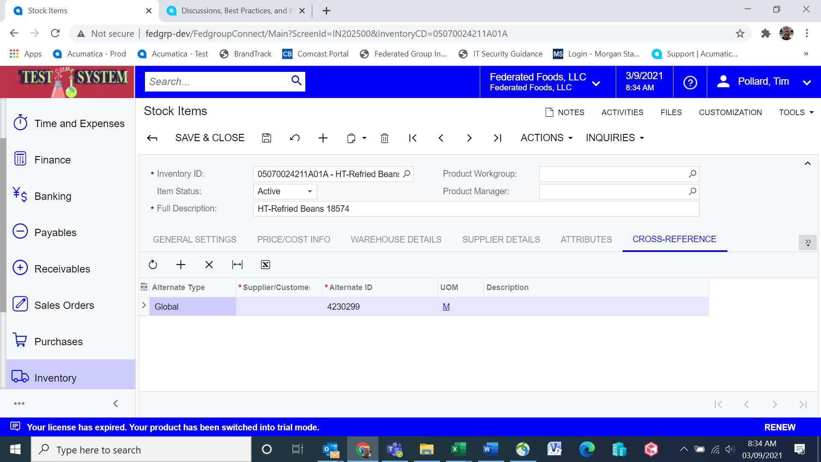
Task: Open the WAREHOUSE DETAILS tab
Action: 396,240
